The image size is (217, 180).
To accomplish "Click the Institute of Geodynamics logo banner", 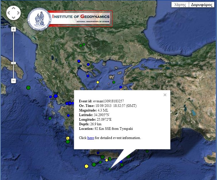I will pyautogui.click(x=70, y=19).
